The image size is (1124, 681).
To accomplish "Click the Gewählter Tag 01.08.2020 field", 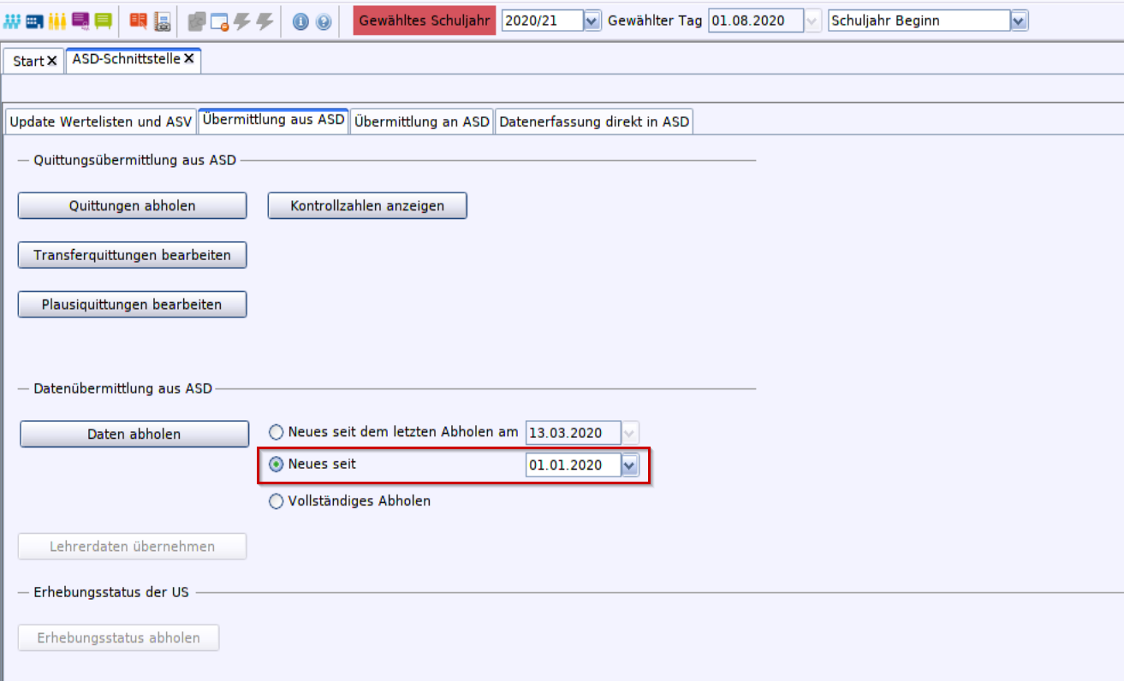I will pyautogui.click(x=757, y=21).
